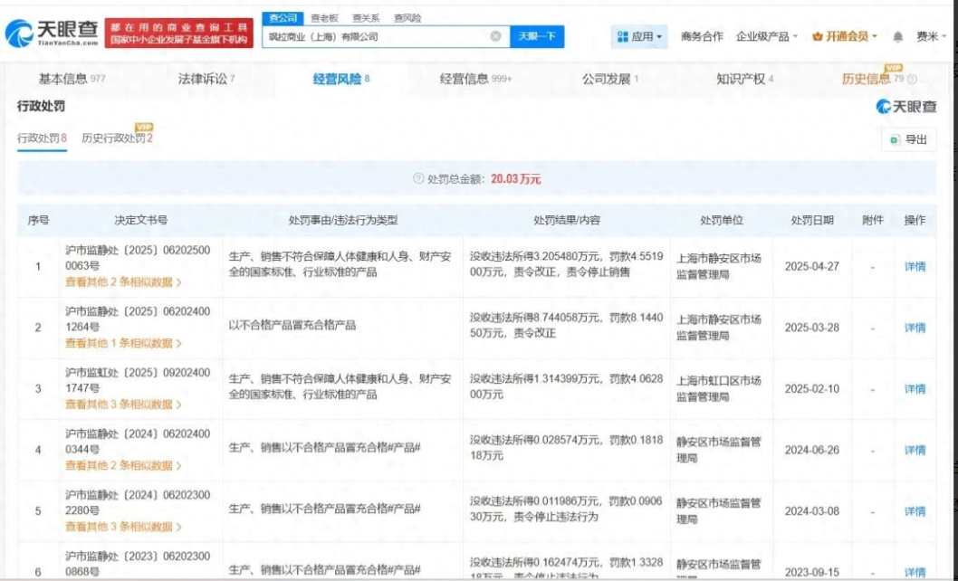Screen dimensions: 958x581
Task: Click inside the company name search field
Action: [371, 37]
